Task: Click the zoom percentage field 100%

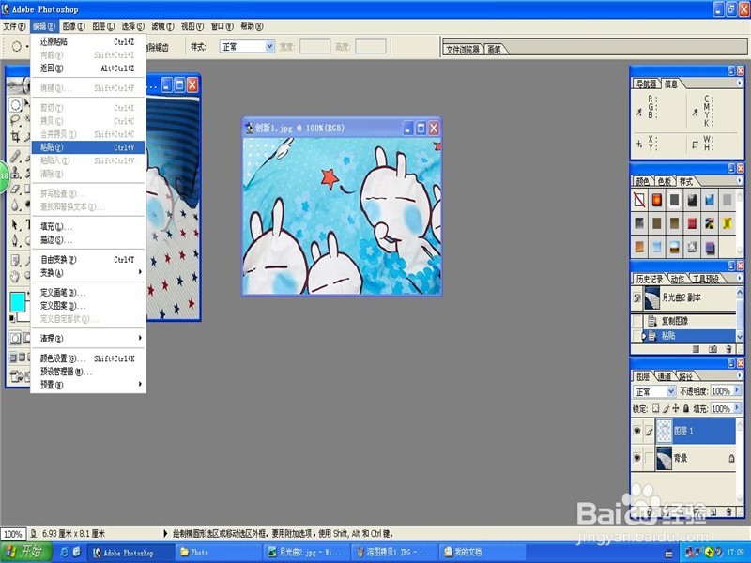Action: pyautogui.click(x=13, y=534)
